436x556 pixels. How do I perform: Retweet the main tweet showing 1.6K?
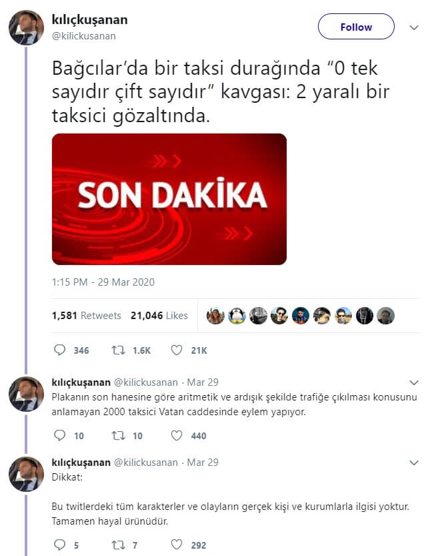pos(118,350)
